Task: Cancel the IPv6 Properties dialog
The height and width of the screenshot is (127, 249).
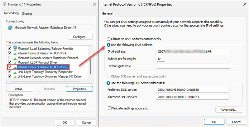Action: (x=237, y=122)
